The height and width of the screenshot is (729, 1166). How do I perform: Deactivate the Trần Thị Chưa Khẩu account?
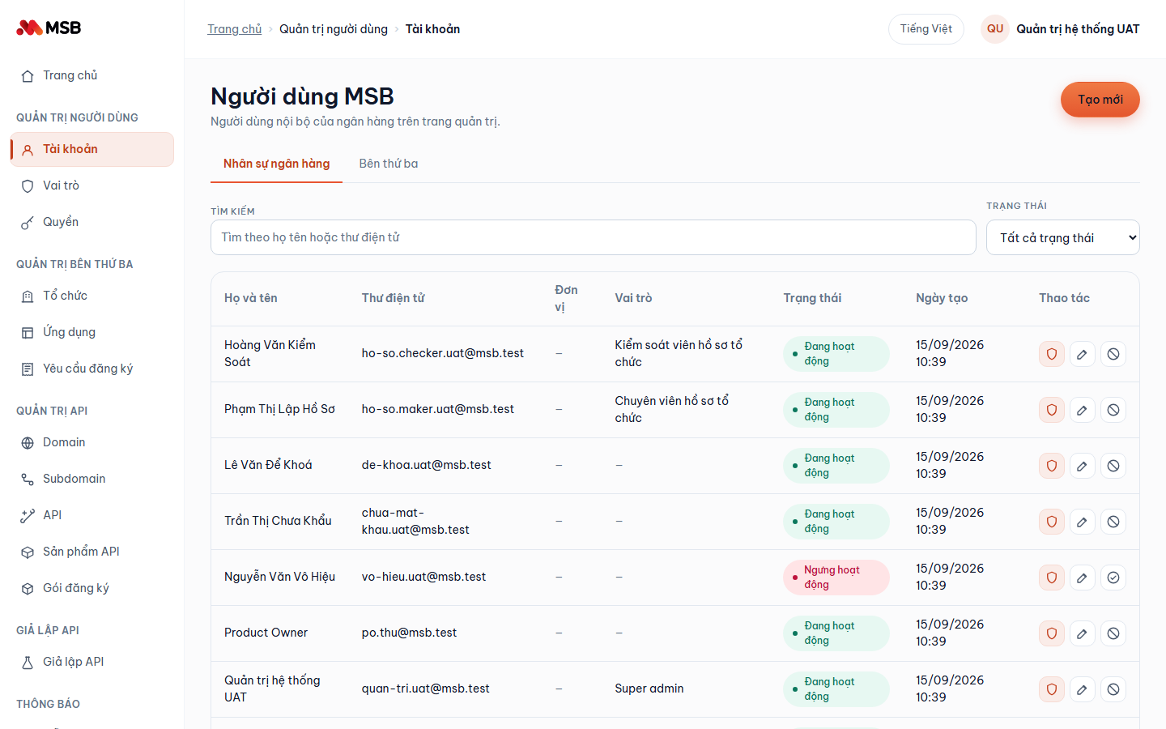[x=1113, y=522]
